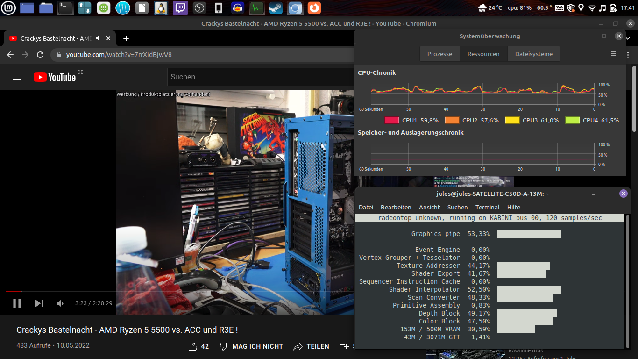Open the green app grid launcher icon
Screen dimensions: 638x359
(x=104, y=7)
